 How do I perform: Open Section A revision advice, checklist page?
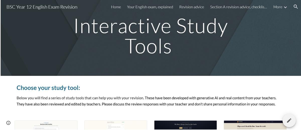pos(239,7)
